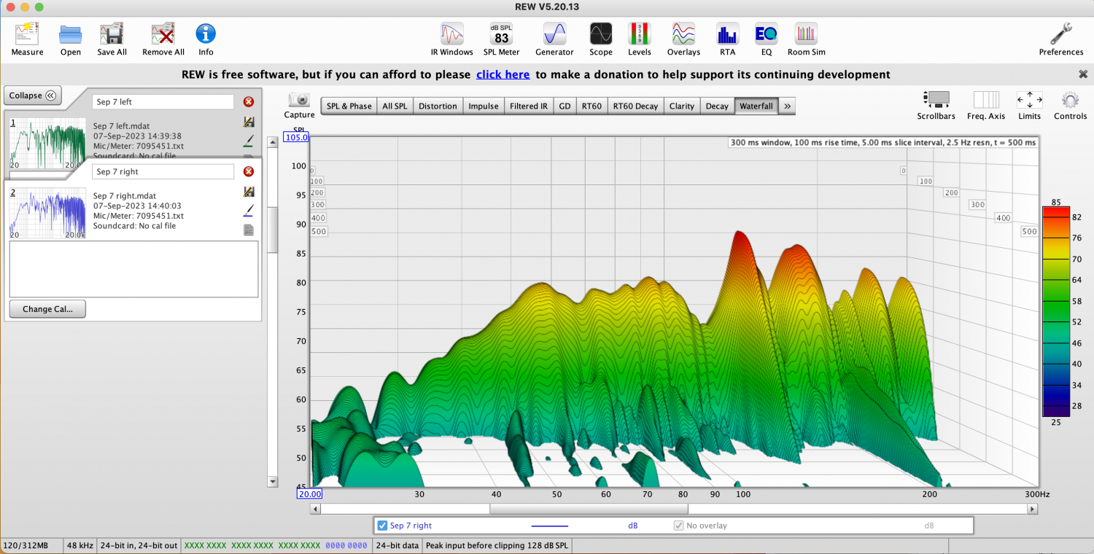Switch to the Impulse tab
Viewport: 1094px width, 554px height.
pyautogui.click(x=483, y=106)
